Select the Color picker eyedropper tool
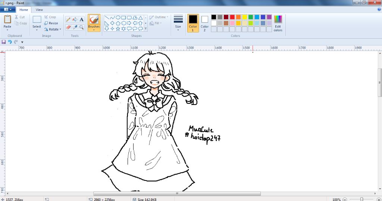This screenshot has width=382, height=201. (x=75, y=27)
